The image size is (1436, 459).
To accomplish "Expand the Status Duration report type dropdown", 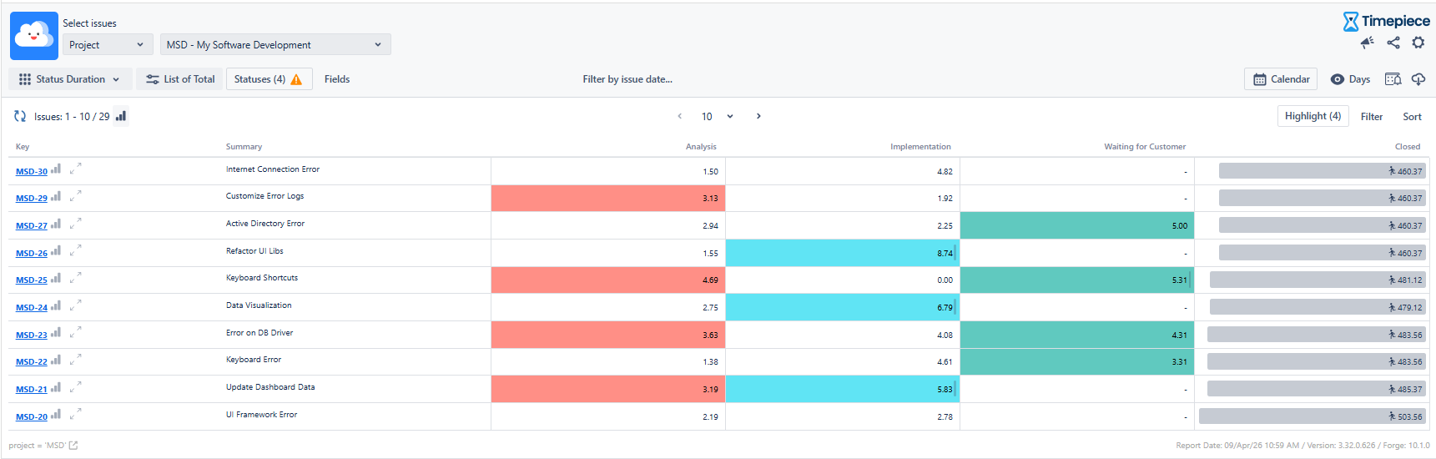I will 70,79.
